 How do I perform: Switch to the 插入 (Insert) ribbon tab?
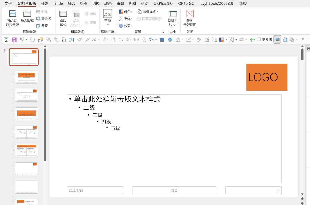point(71,3)
